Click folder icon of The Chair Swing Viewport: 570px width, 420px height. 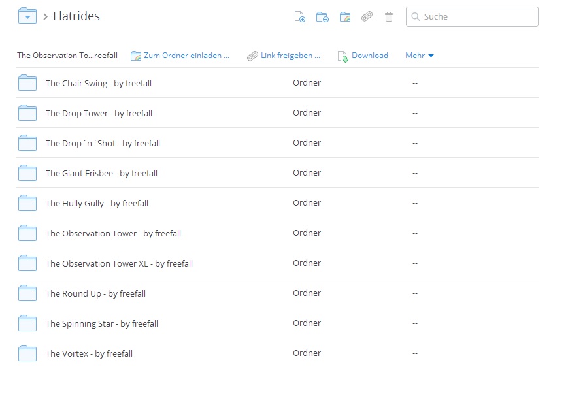pyautogui.click(x=27, y=83)
